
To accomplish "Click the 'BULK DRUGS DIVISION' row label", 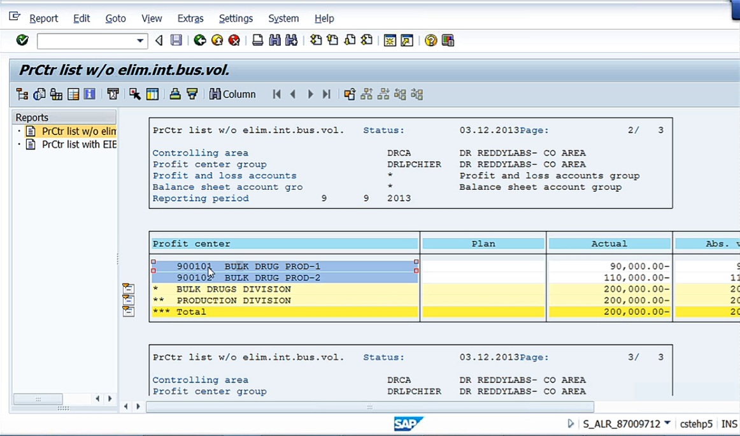I will pyautogui.click(x=234, y=289).
